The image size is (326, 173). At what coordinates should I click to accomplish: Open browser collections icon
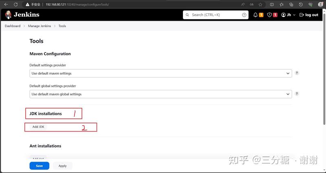291,4
